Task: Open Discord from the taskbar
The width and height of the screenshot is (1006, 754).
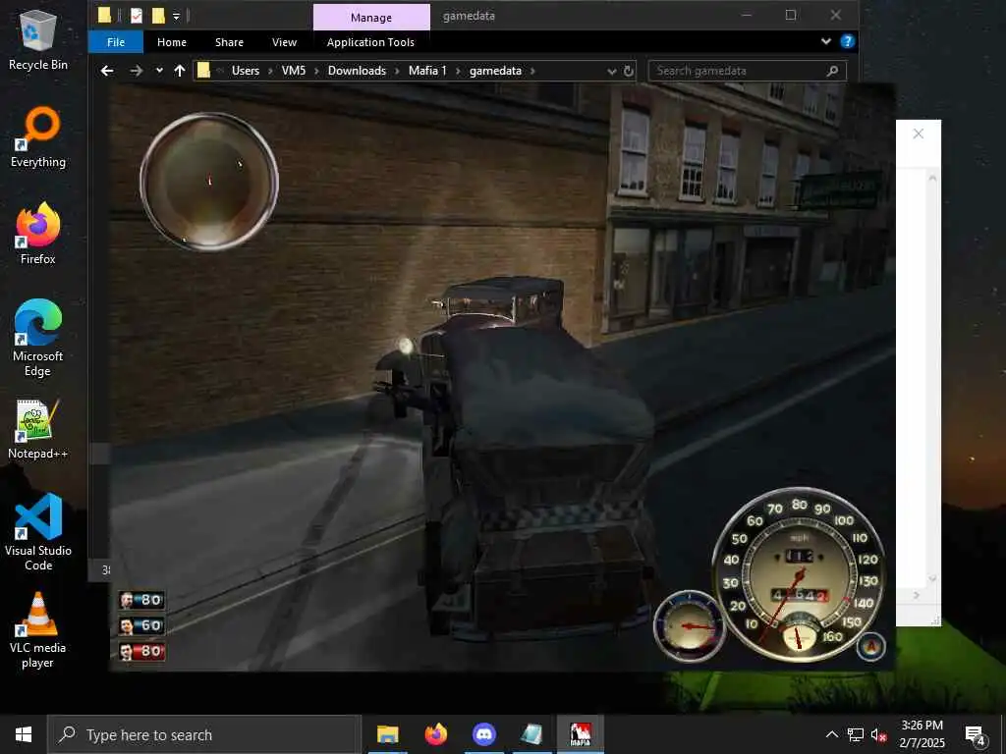Action: (483, 734)
